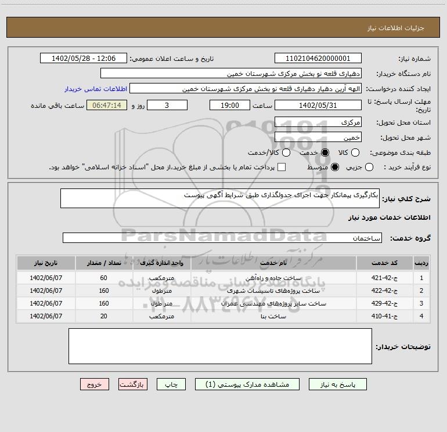Click the تاریخ نیاز column header
The height and width of the screenshot is (432, 447).
point(46,263)
